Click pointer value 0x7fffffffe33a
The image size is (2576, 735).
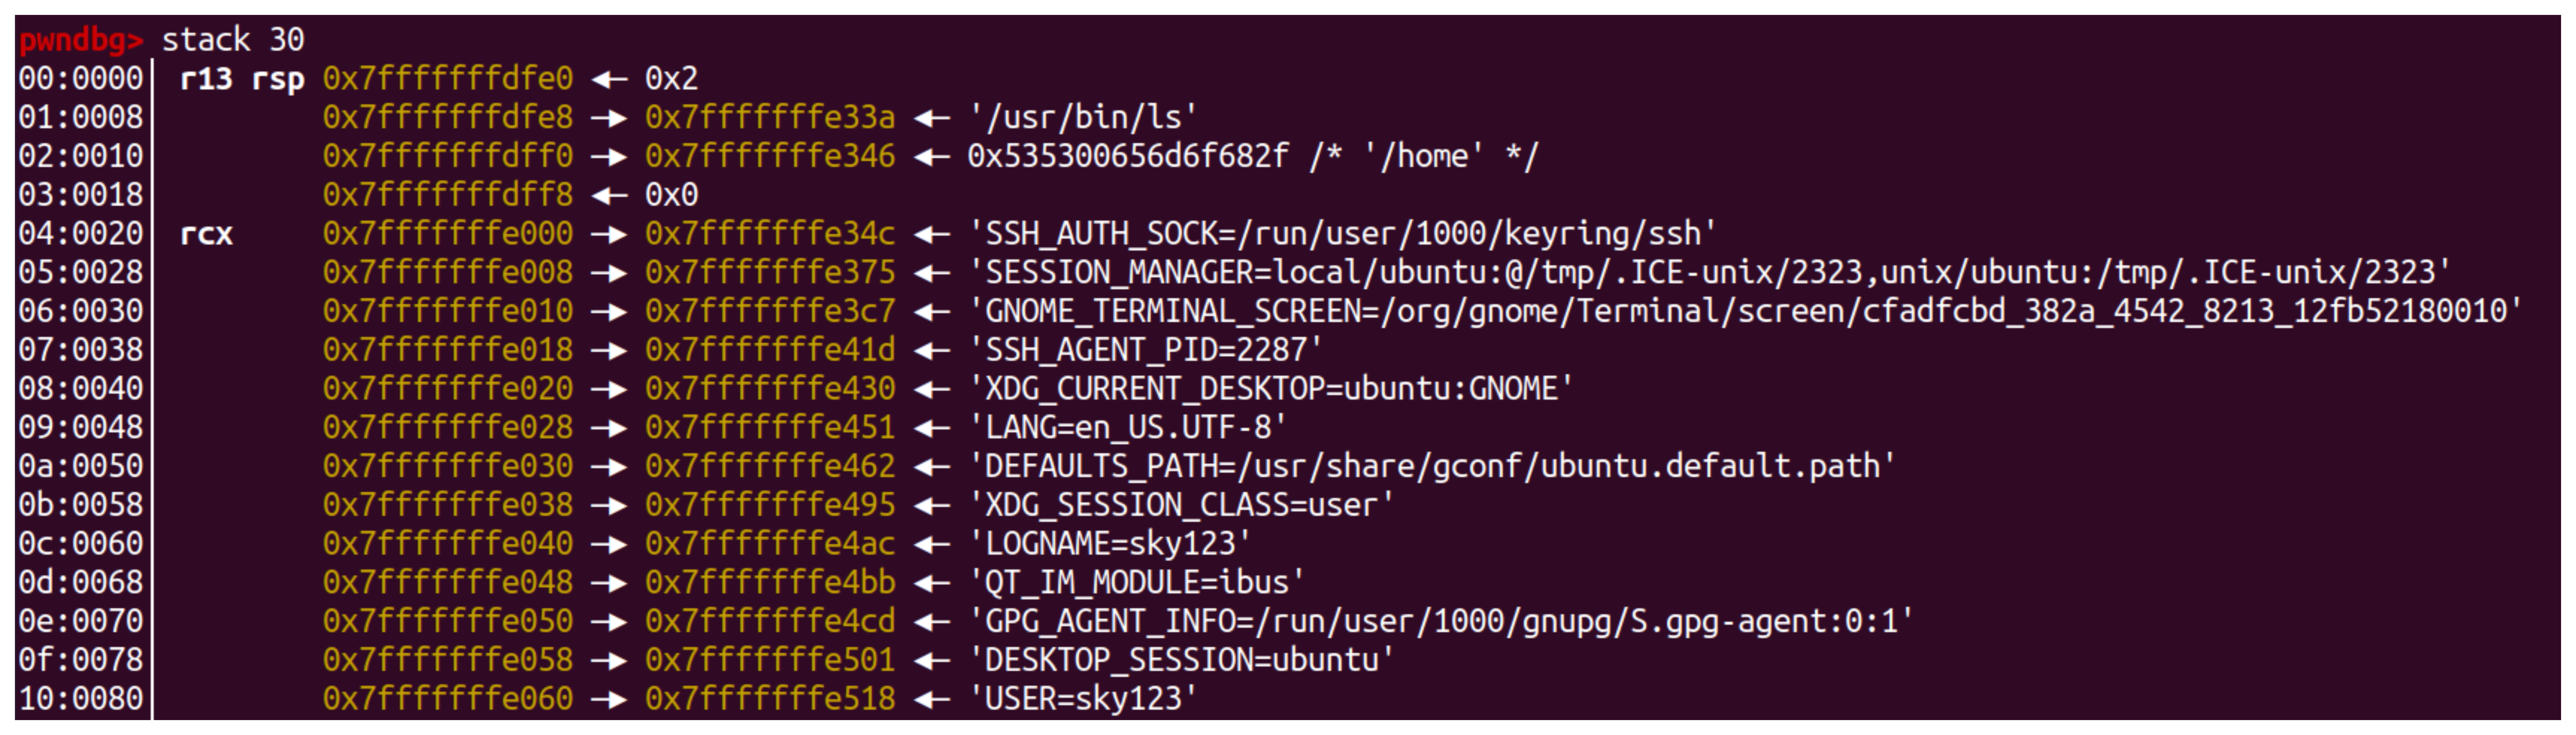(x=769, y=118)
